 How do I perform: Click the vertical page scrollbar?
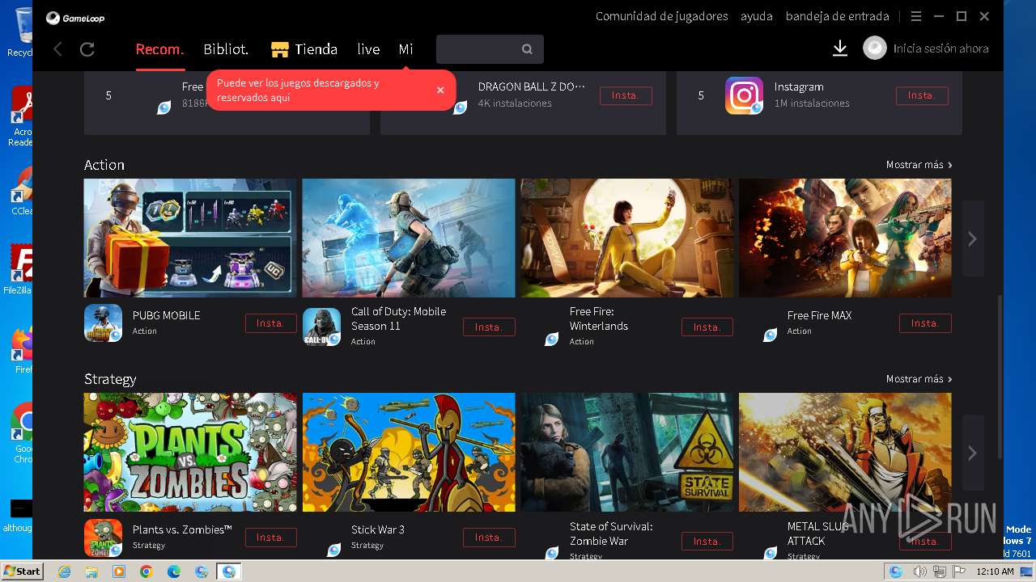pyautogui.click(x=1000, y=376)
